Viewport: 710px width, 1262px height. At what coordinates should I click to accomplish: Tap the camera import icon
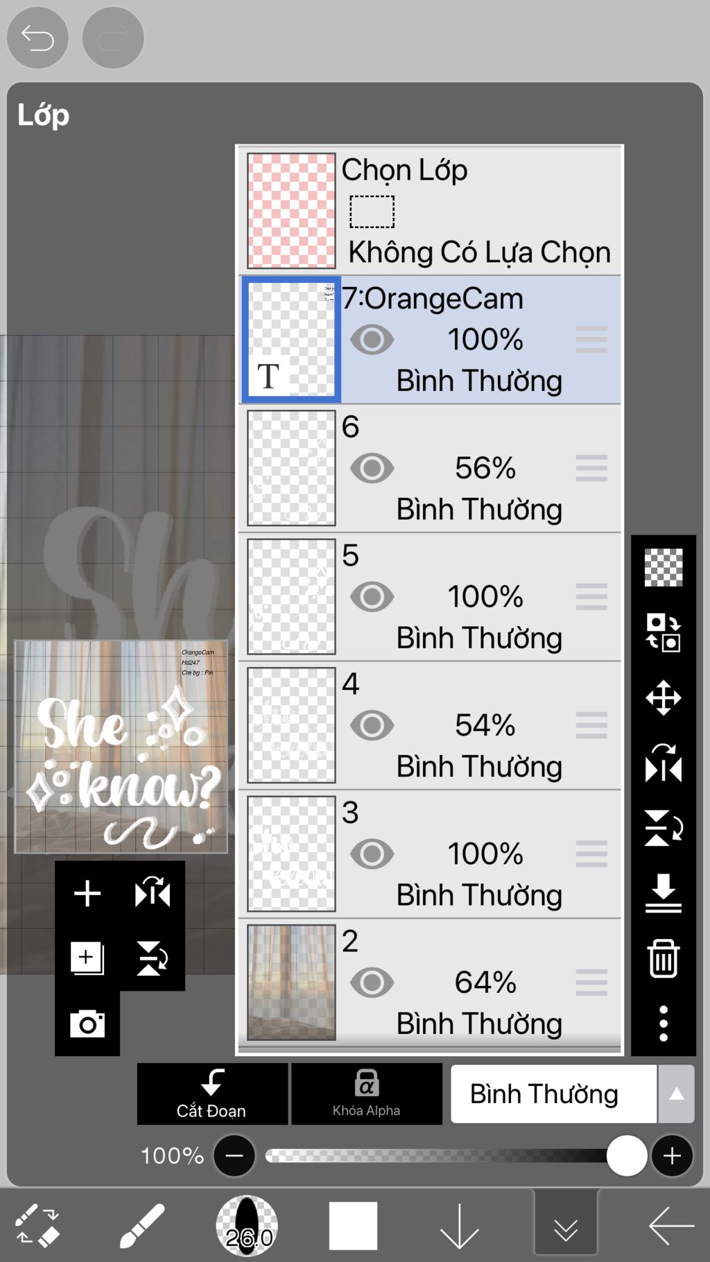(x=87, y=1023)
